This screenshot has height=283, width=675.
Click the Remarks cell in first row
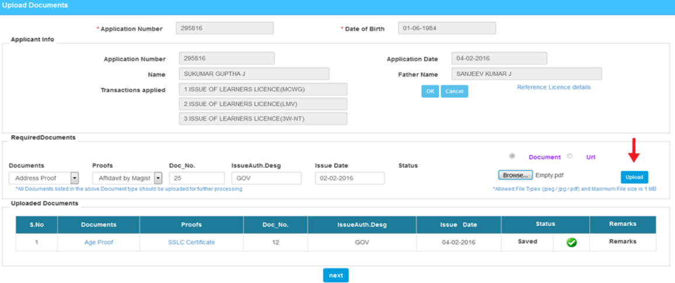[622, 242]
